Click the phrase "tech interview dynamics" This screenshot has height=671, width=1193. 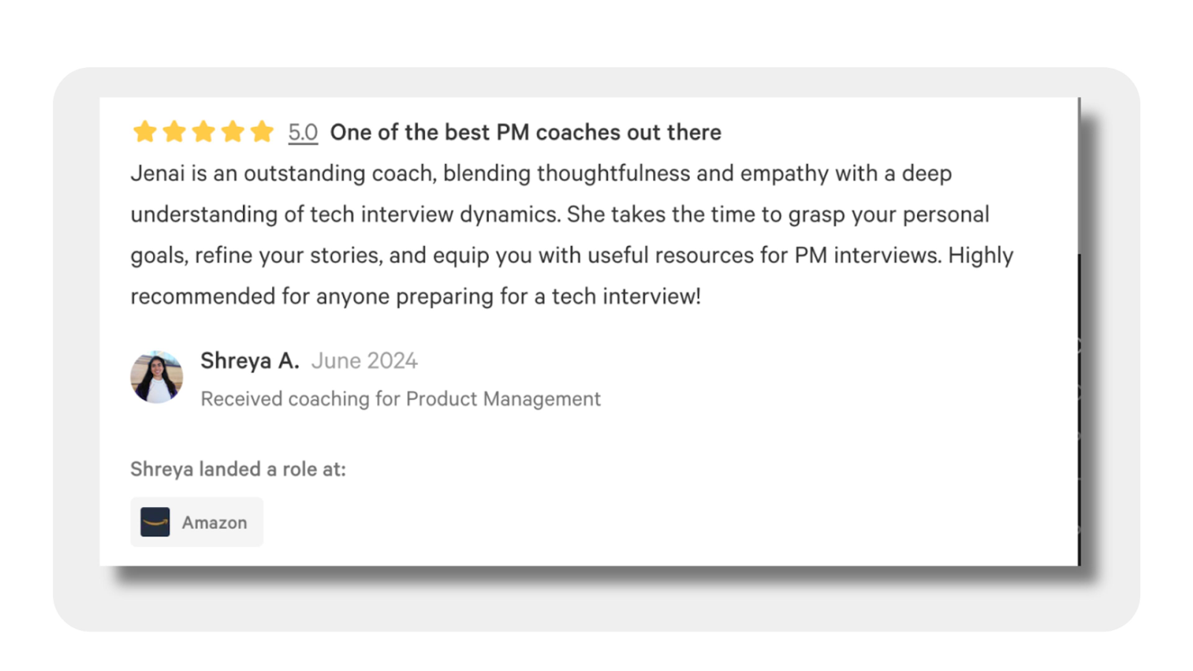[x=434, y=214]
